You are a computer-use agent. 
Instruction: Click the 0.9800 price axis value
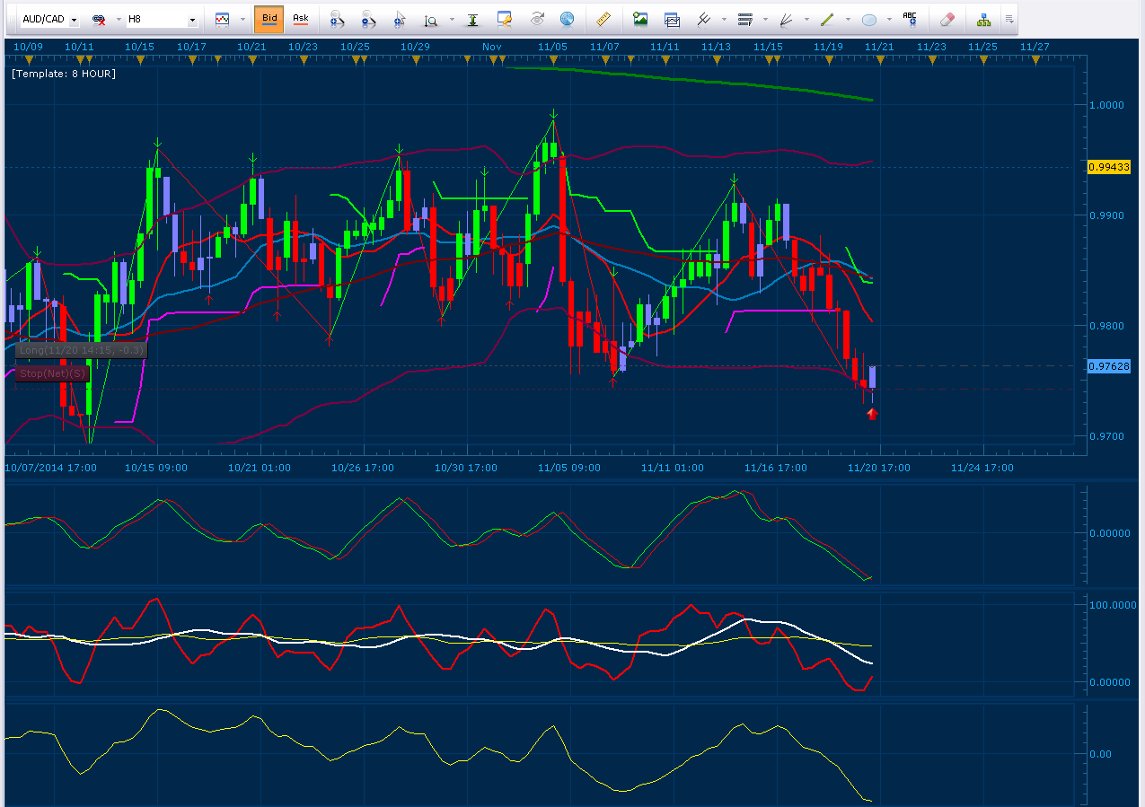tap(1105, 326)
